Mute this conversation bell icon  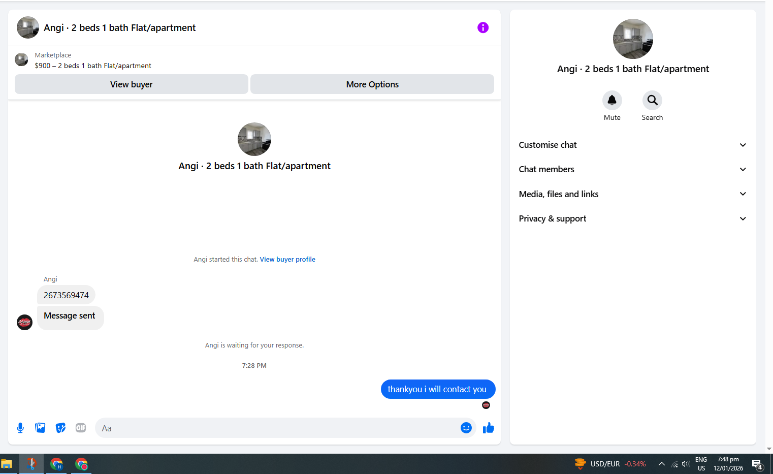click(612, 101)
